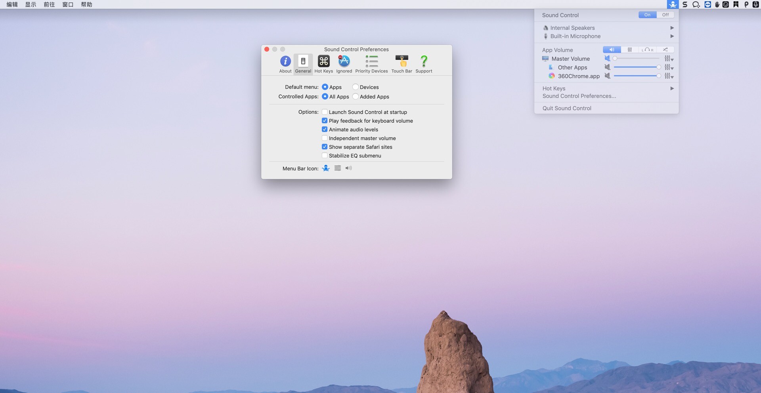The height and width of the screenshot is (393, 761).
Task: Open the Ignored apps pane
Action: click(x=344, y=63)
